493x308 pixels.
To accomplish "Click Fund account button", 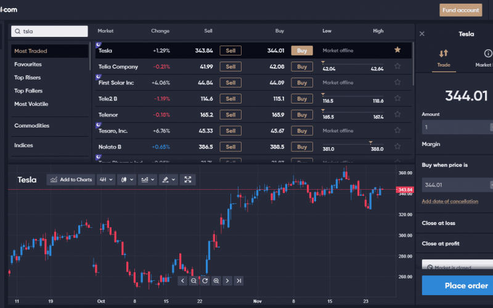I will pyautogui.click(x=460, y=10).
